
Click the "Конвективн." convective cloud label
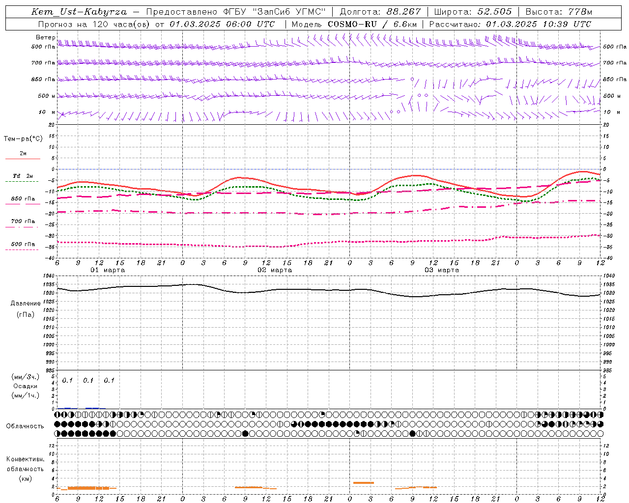point(26,459)
